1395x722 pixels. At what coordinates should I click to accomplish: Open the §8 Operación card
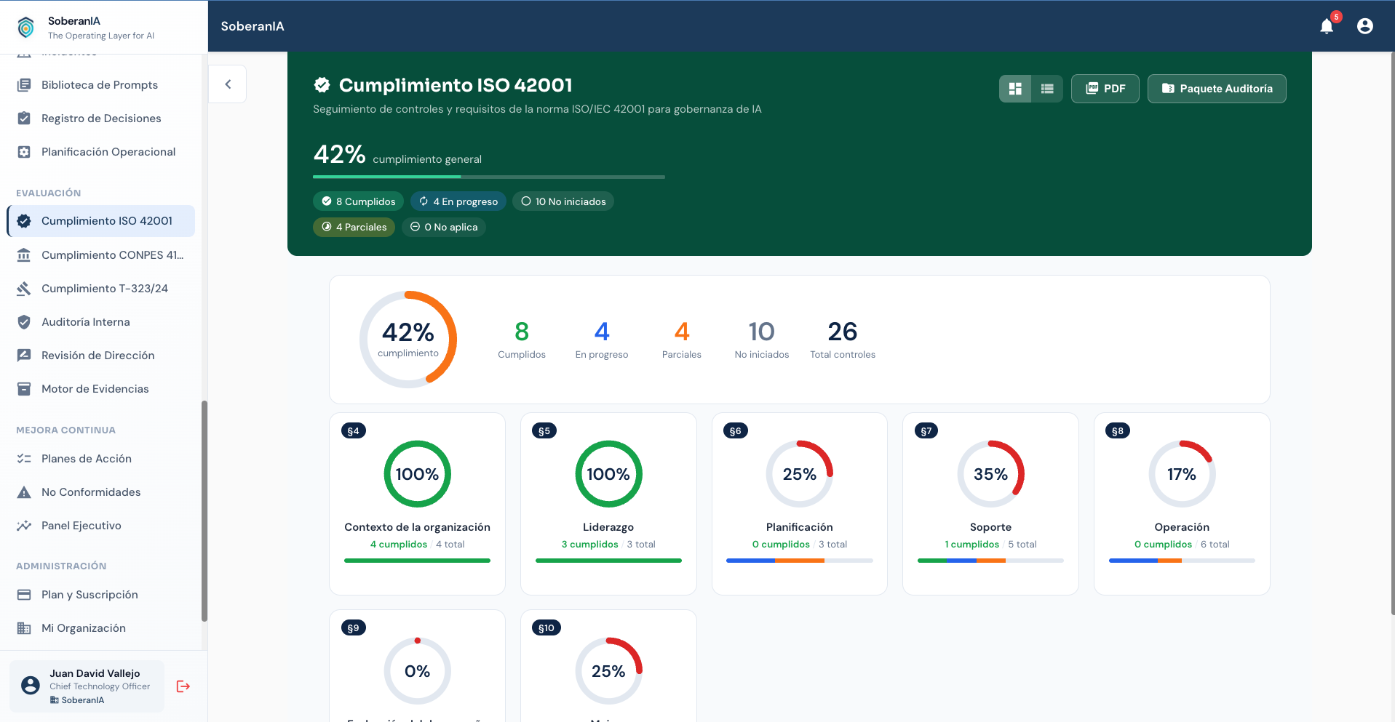tap(1182, 504)
